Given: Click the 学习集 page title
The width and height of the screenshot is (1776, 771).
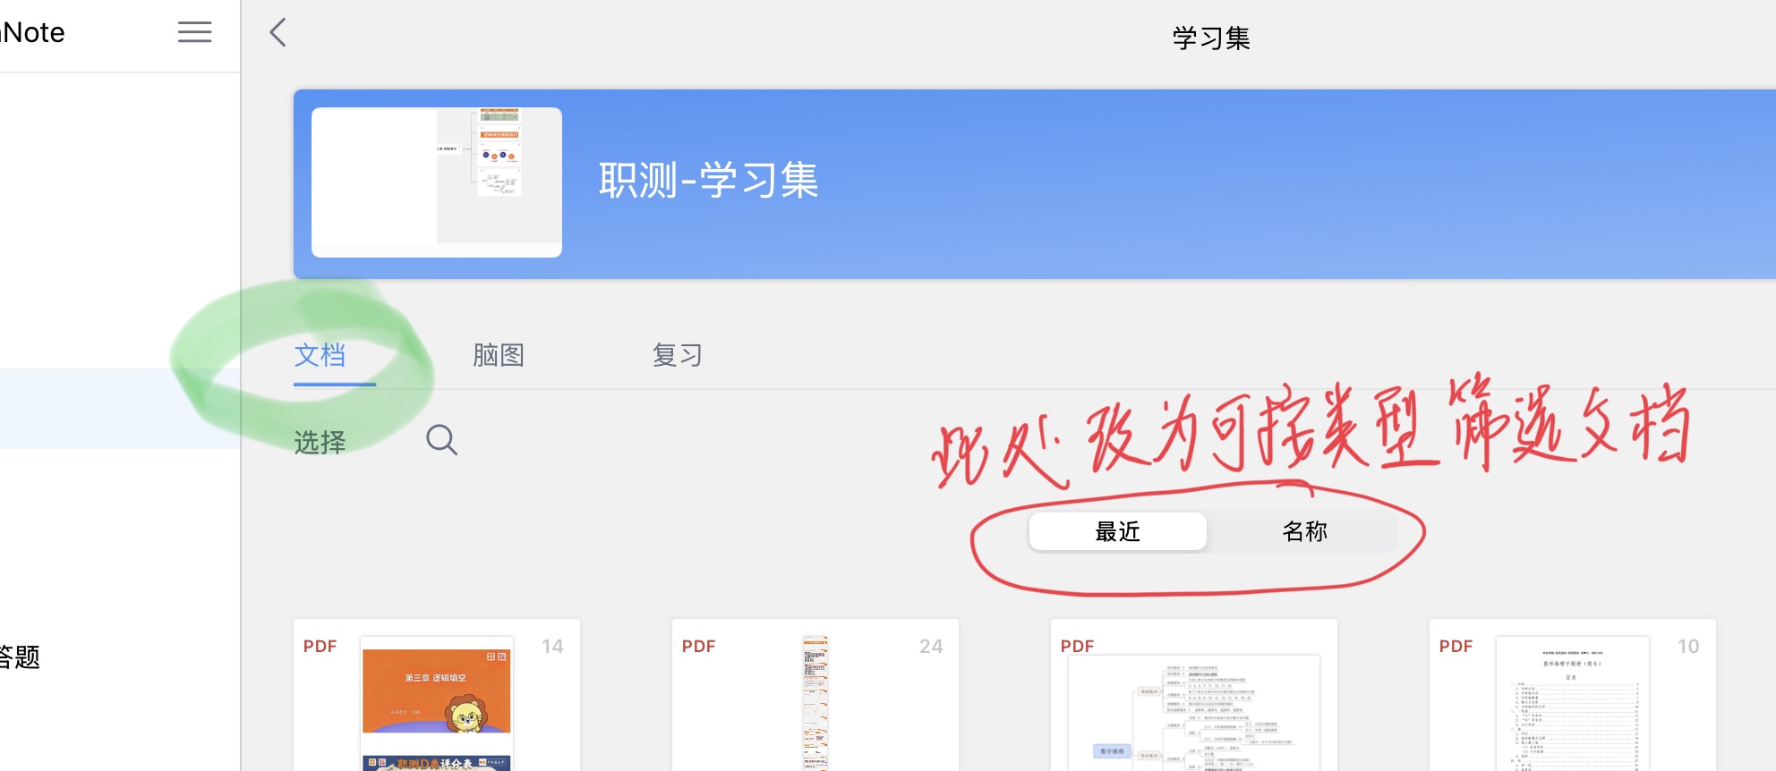Looking at the screenshot, I should click(x=1211, y=38).
